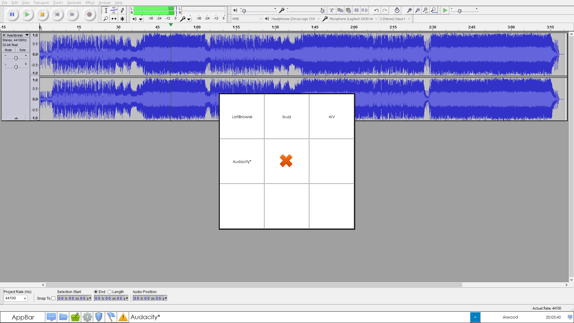Select the Envelope tool

pyautogui.click(x=114, y=10)
